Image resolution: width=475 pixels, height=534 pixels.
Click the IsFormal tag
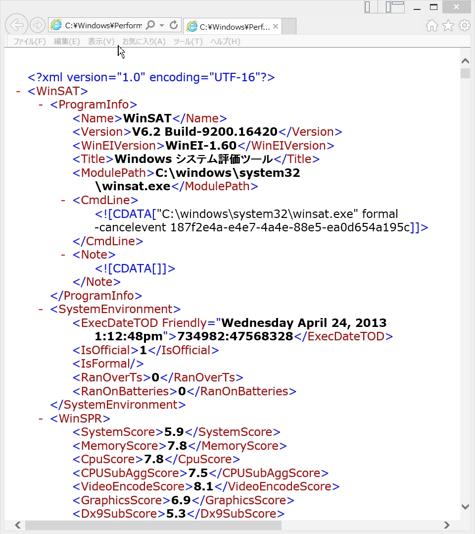tap(108, 364)
